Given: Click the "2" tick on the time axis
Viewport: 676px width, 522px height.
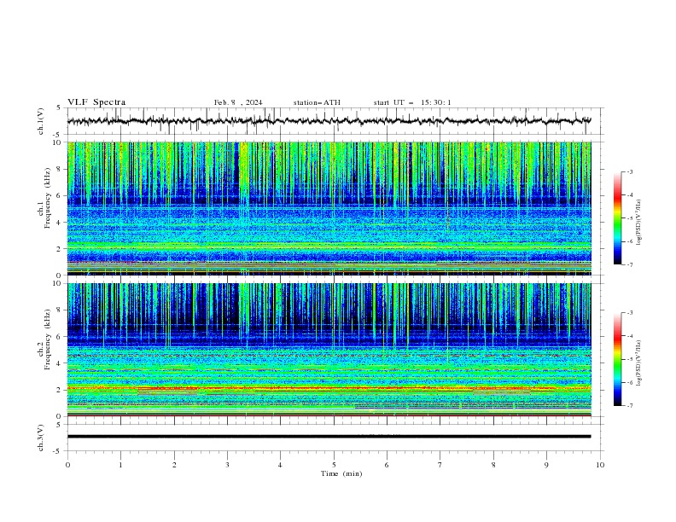Looking at the screenshot, I should [x=174, y=465].
